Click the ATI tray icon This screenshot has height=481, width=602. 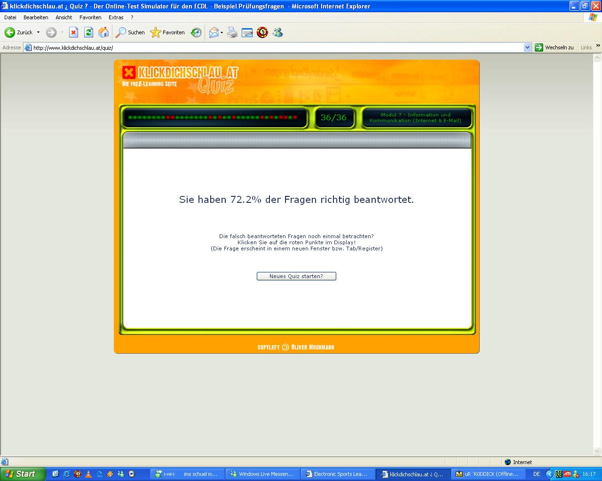coord(567,474)
